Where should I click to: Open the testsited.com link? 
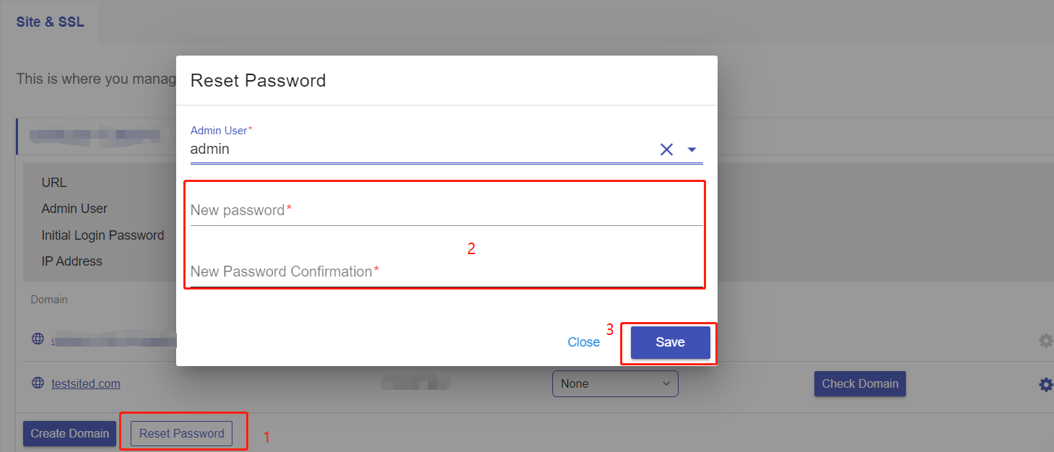point(86,383)
